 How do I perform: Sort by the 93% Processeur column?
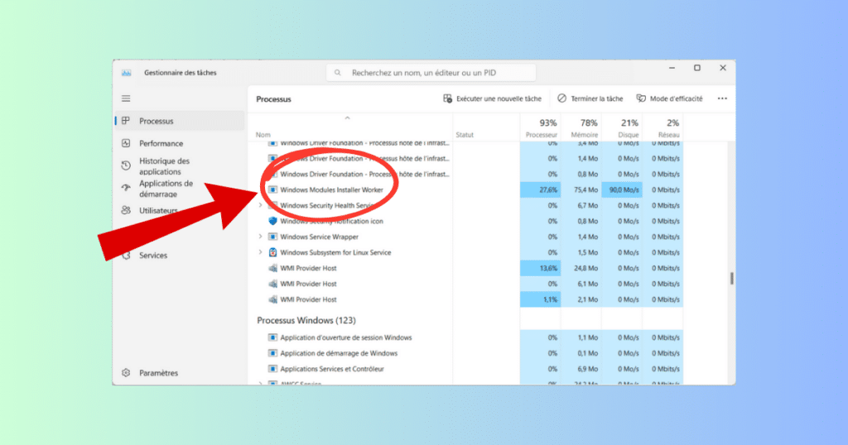click(540, 127)
